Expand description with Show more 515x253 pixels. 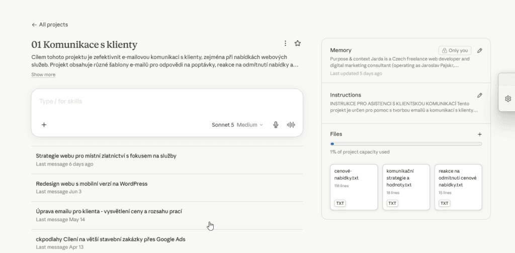pyautogui.click(x=43, y=74)
